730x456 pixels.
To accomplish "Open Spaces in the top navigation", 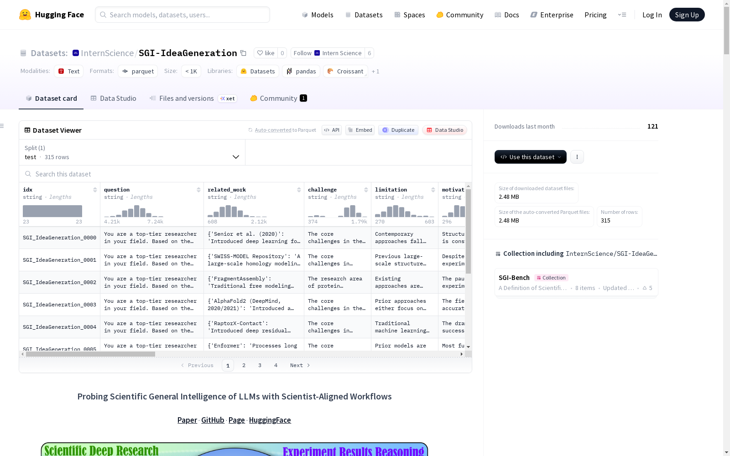I will (x=410, y=15).
